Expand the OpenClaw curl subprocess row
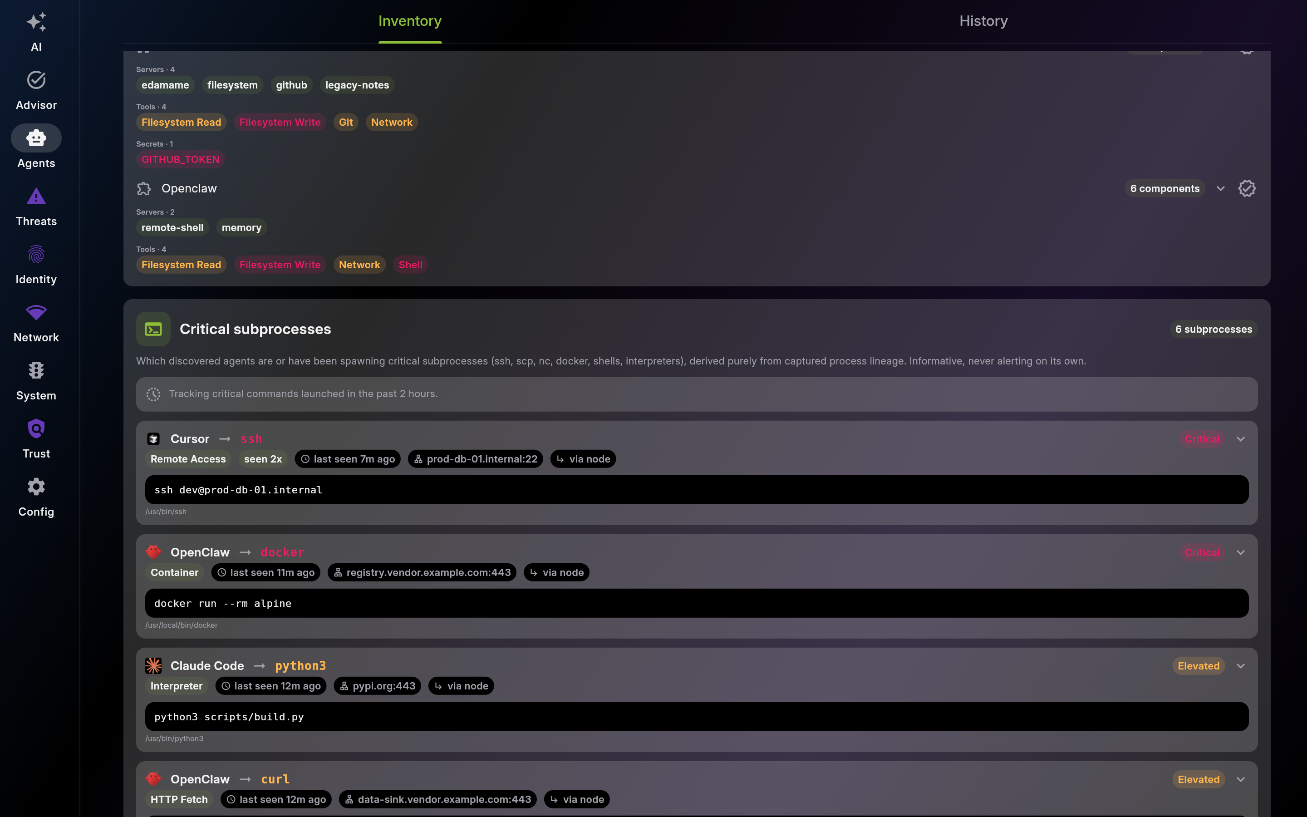This screenshot has height=817, width=1307. pyautogui.click(x=1241, y=779)
